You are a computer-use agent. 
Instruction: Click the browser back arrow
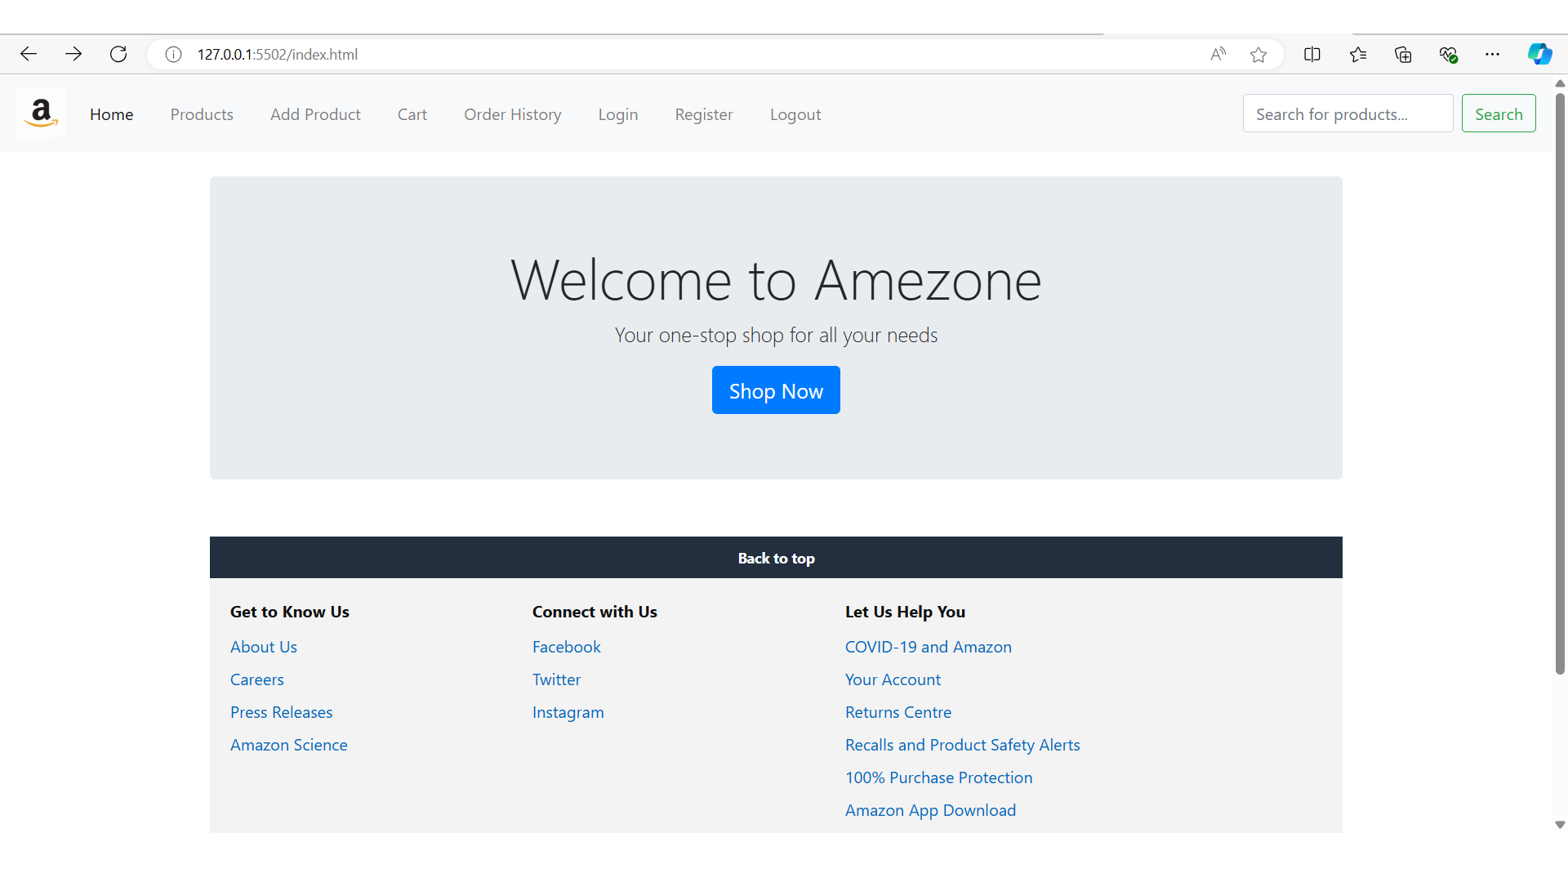point(29,54)
